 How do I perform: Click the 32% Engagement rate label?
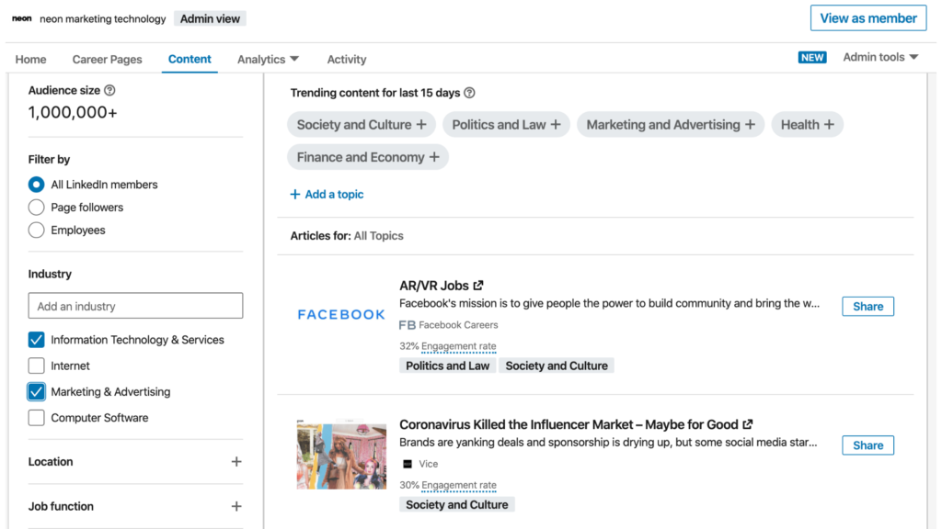click(x=448, y=346)
